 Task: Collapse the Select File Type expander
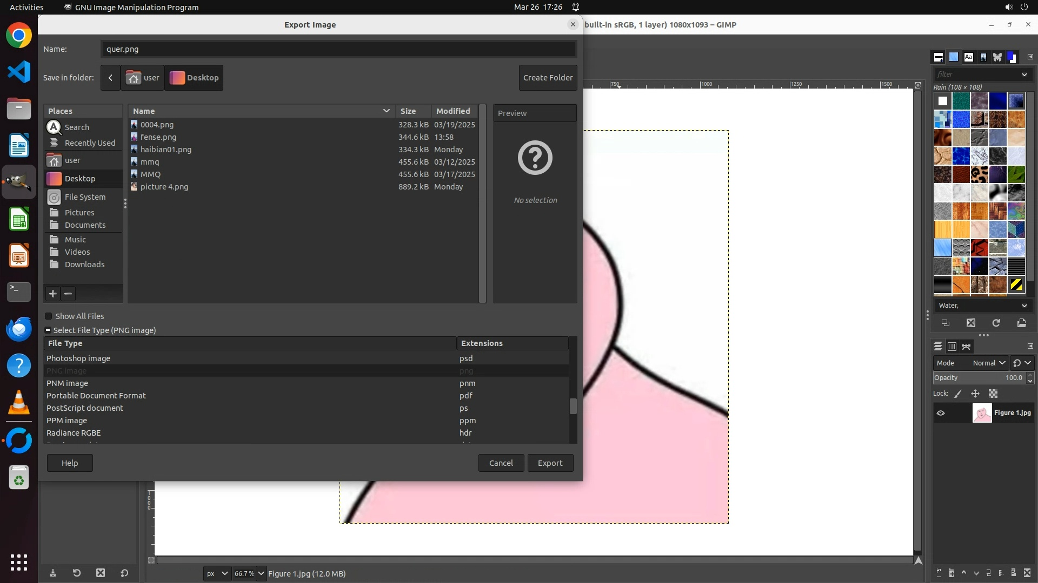pyautogui.click(x=48, y=330)
